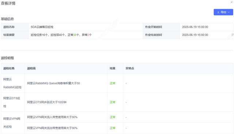Image resolution: width=234 pixels, height=134 pixels.
Task: Click 正常 status in the RabbitMQ row
Action: [x=113, y=83]
